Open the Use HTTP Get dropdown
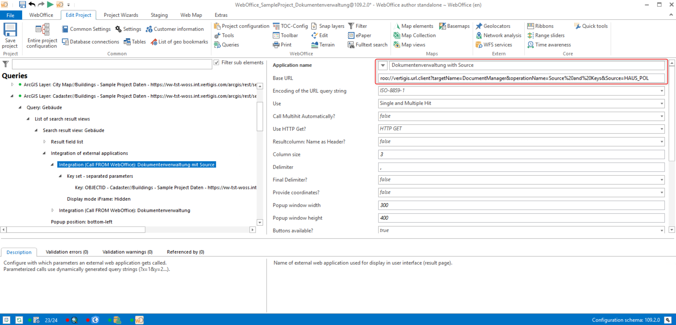The image size is (676, 325). [662, 129]
